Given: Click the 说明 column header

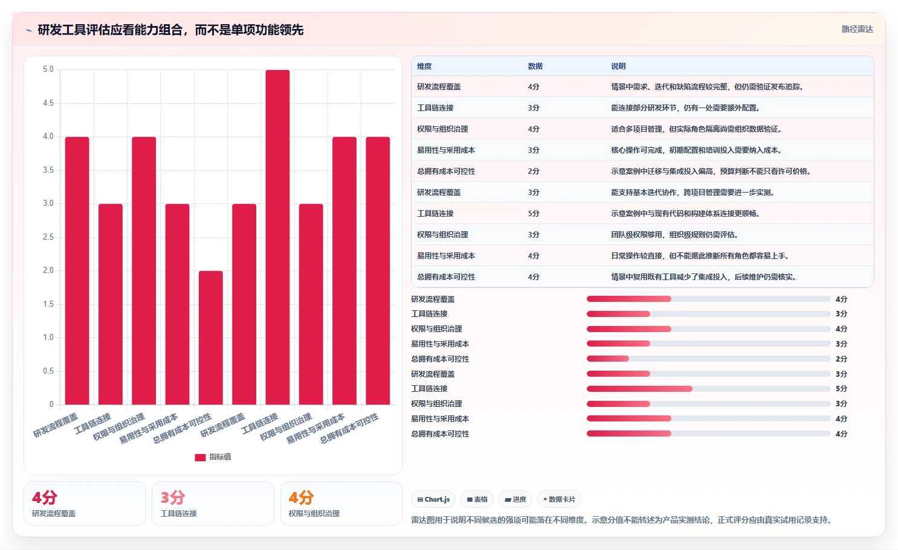Looking at the screenshot, I should point(618,66).
